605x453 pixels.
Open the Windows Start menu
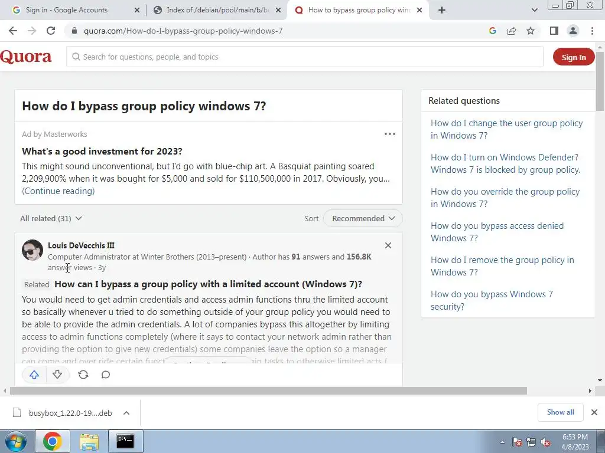(x=15, y=441)
